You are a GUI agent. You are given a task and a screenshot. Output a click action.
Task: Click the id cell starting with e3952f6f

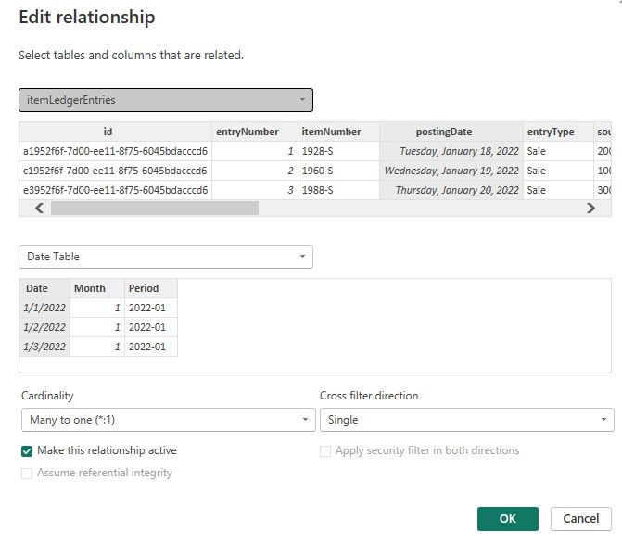coord(116,190)
